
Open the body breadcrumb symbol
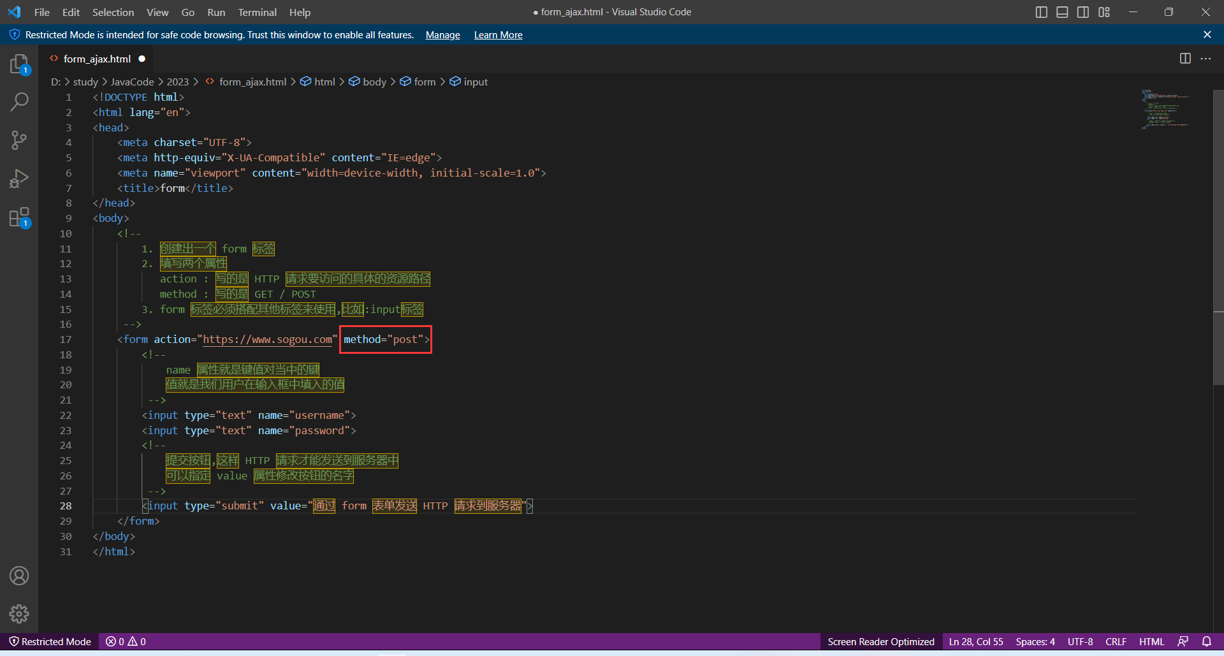367,82
